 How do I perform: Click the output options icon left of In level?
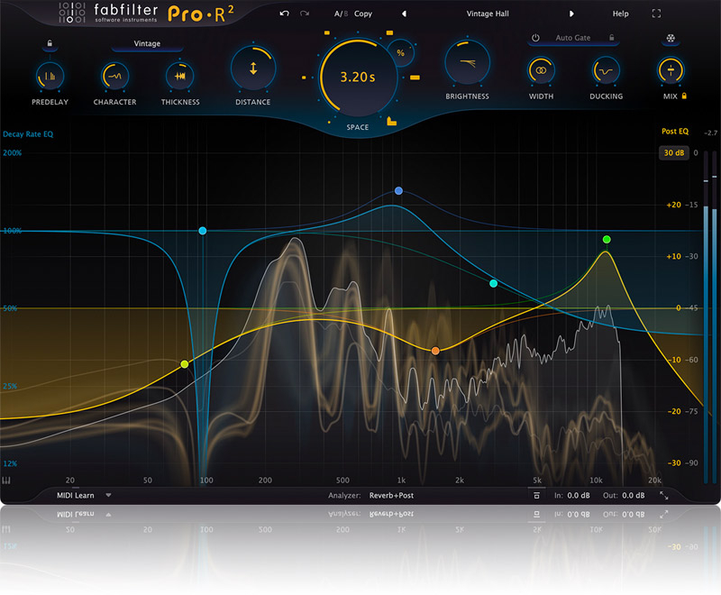[536, 495]
